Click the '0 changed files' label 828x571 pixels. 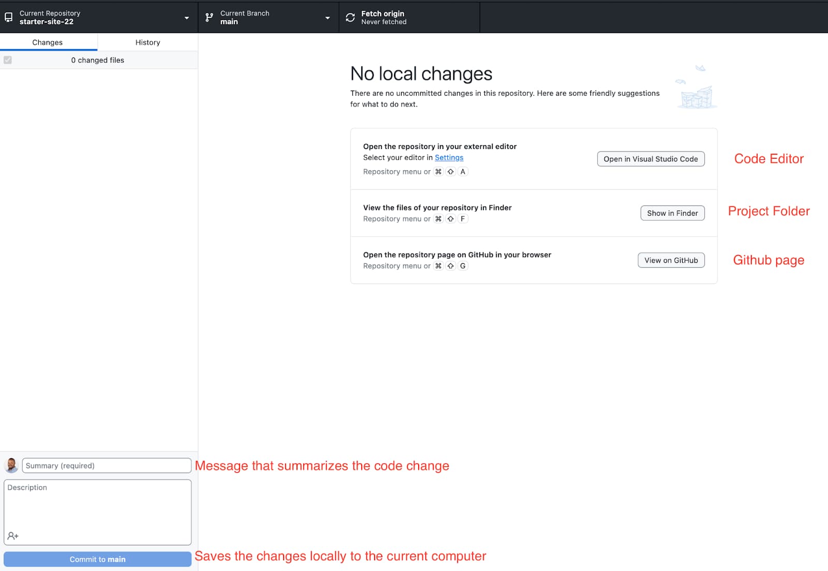98,60
